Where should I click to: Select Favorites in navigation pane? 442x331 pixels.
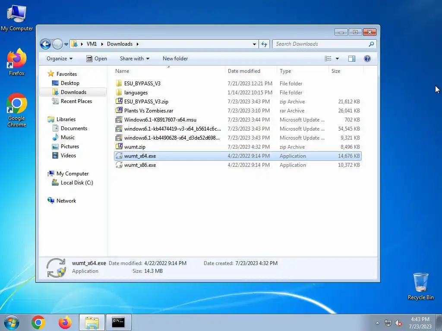pyautogui.click(x=66, y=74)
